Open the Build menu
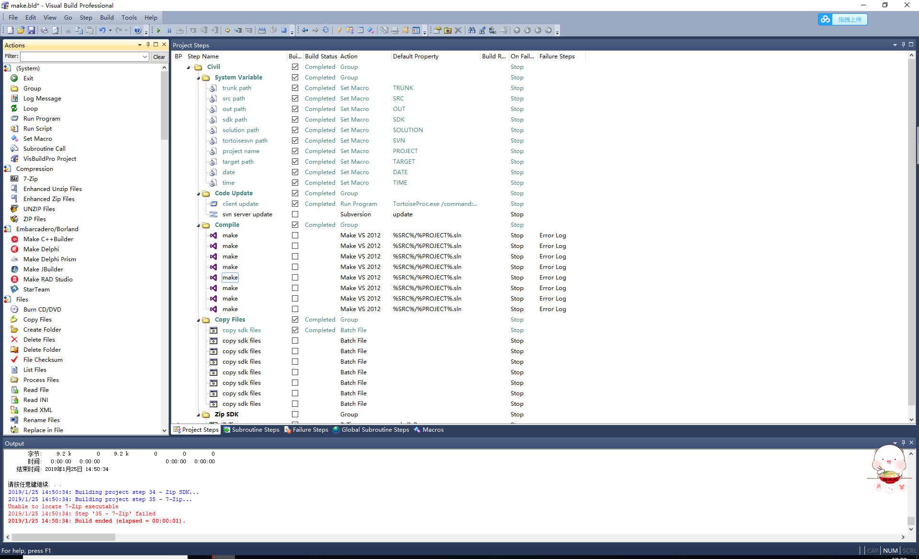This screenshot has height=559, width=919. point(107,17)
